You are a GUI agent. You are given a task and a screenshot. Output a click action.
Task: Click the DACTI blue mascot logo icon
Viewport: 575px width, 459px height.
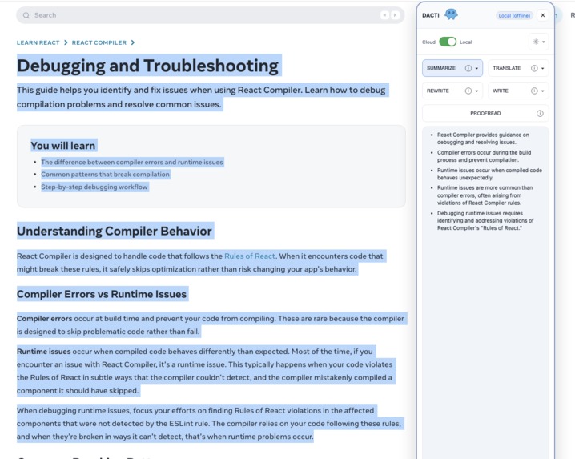click(x=451, y=14)
